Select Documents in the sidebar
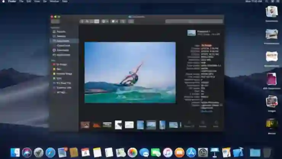 [64, 41]
